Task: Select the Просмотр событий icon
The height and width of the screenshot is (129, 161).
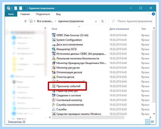Action: click(x=54, y=86)
